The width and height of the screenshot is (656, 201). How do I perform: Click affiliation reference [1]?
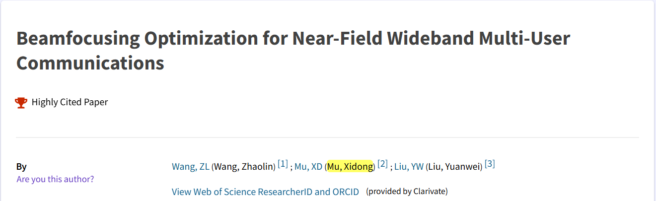coord(283,164)
